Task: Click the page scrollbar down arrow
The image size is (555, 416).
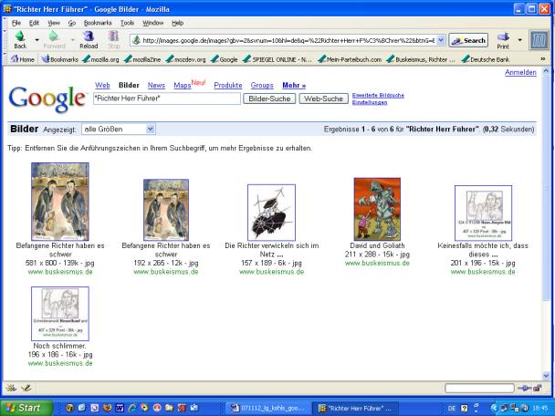Action: coord(546,376)
